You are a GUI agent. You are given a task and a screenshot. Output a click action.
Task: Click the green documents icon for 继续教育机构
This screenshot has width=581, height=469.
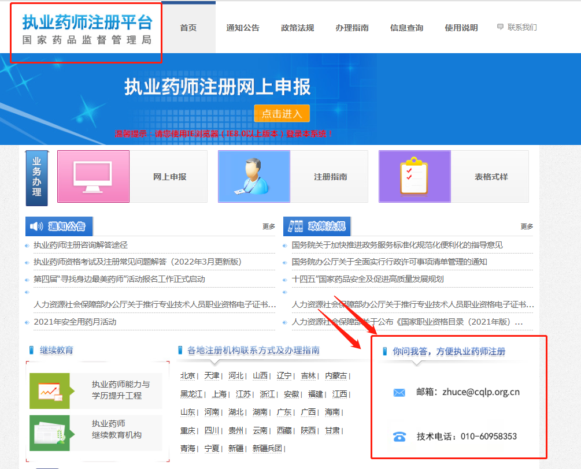click(x=50, y=433)
